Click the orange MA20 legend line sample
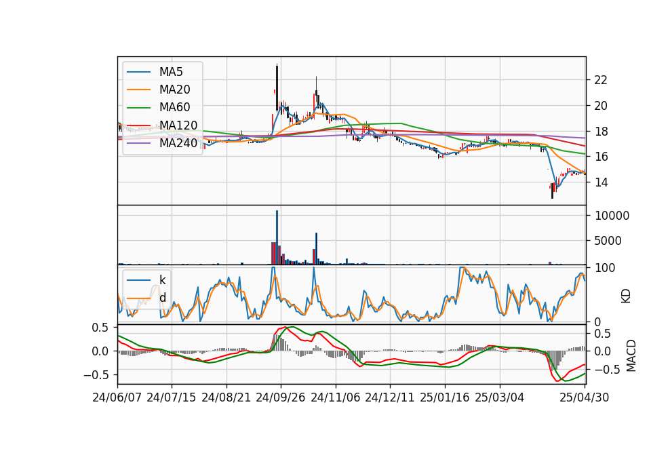 [x=138, y=90]
